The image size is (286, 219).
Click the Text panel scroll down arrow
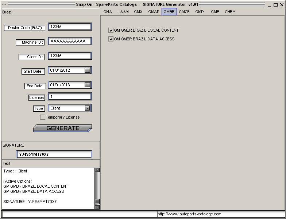tap(97, 207)
